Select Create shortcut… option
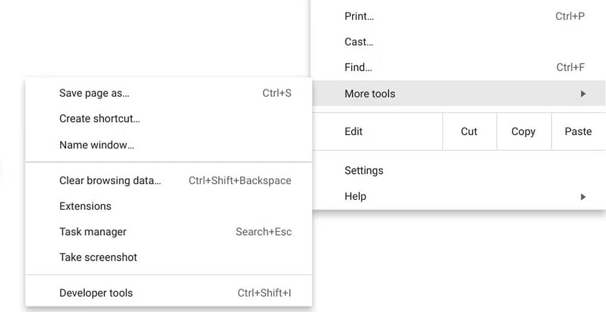Image resolution: width=606 pixels, height=312 pixels. click(168, 119)
